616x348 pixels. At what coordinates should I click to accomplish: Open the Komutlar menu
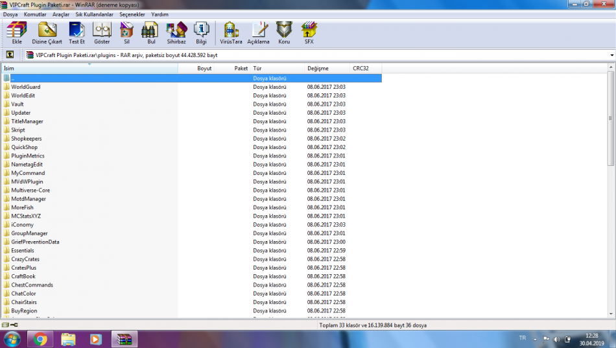click(35, 14)
